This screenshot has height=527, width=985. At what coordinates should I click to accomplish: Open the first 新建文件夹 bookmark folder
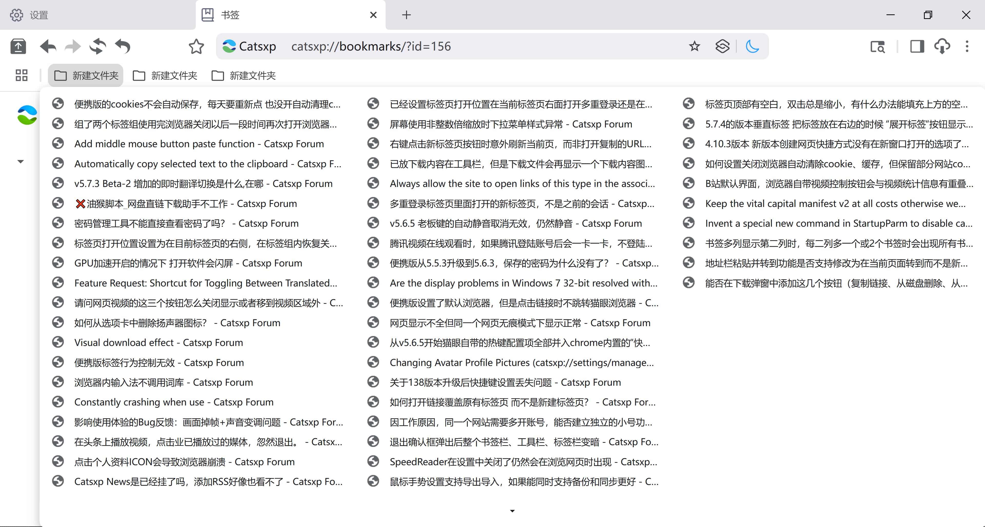pyautogui.click(x=86, y=75)
